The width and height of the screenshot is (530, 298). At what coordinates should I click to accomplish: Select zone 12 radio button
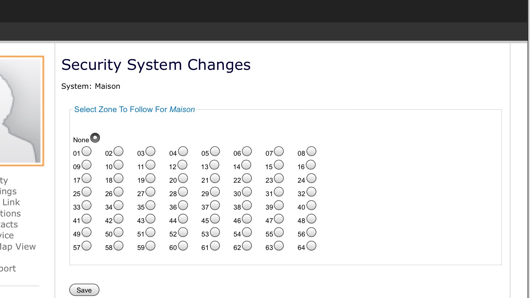pos(183,165)
